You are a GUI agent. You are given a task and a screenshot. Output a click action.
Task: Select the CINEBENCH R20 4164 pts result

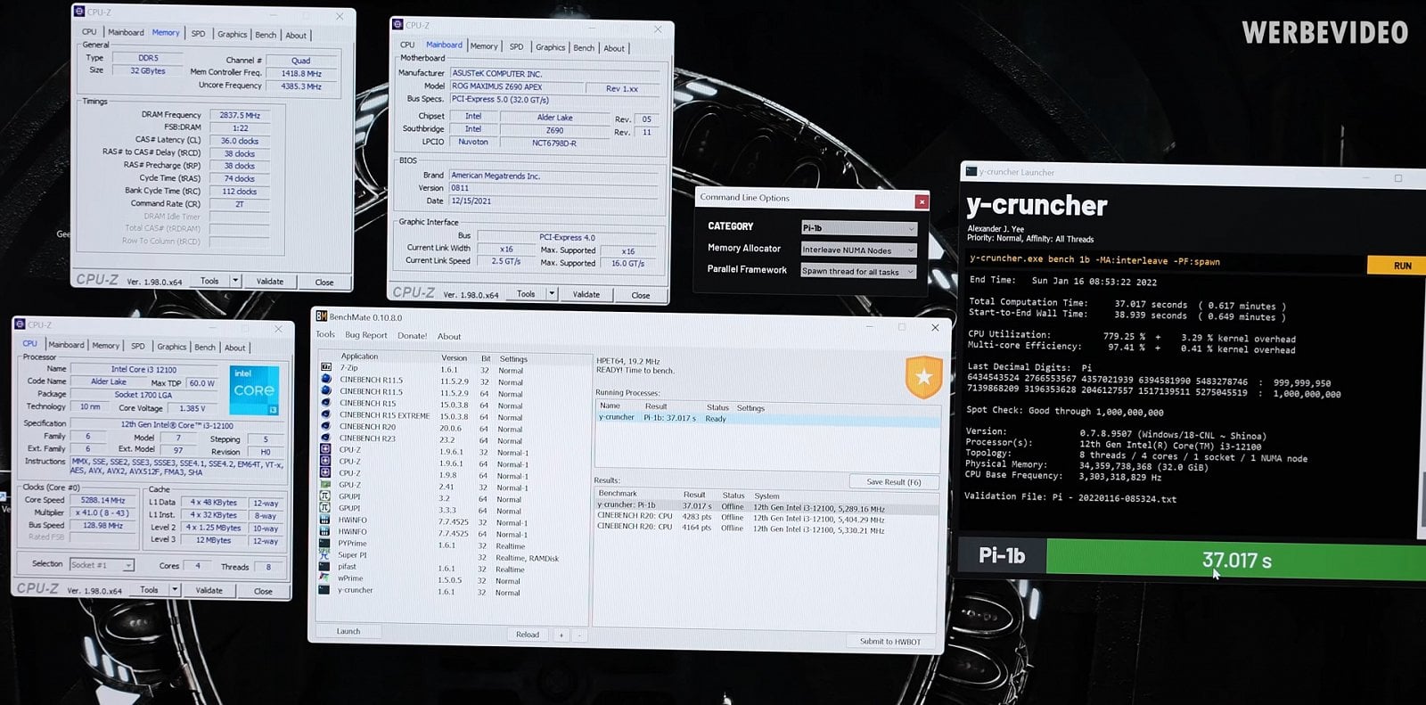click(767, 529)
